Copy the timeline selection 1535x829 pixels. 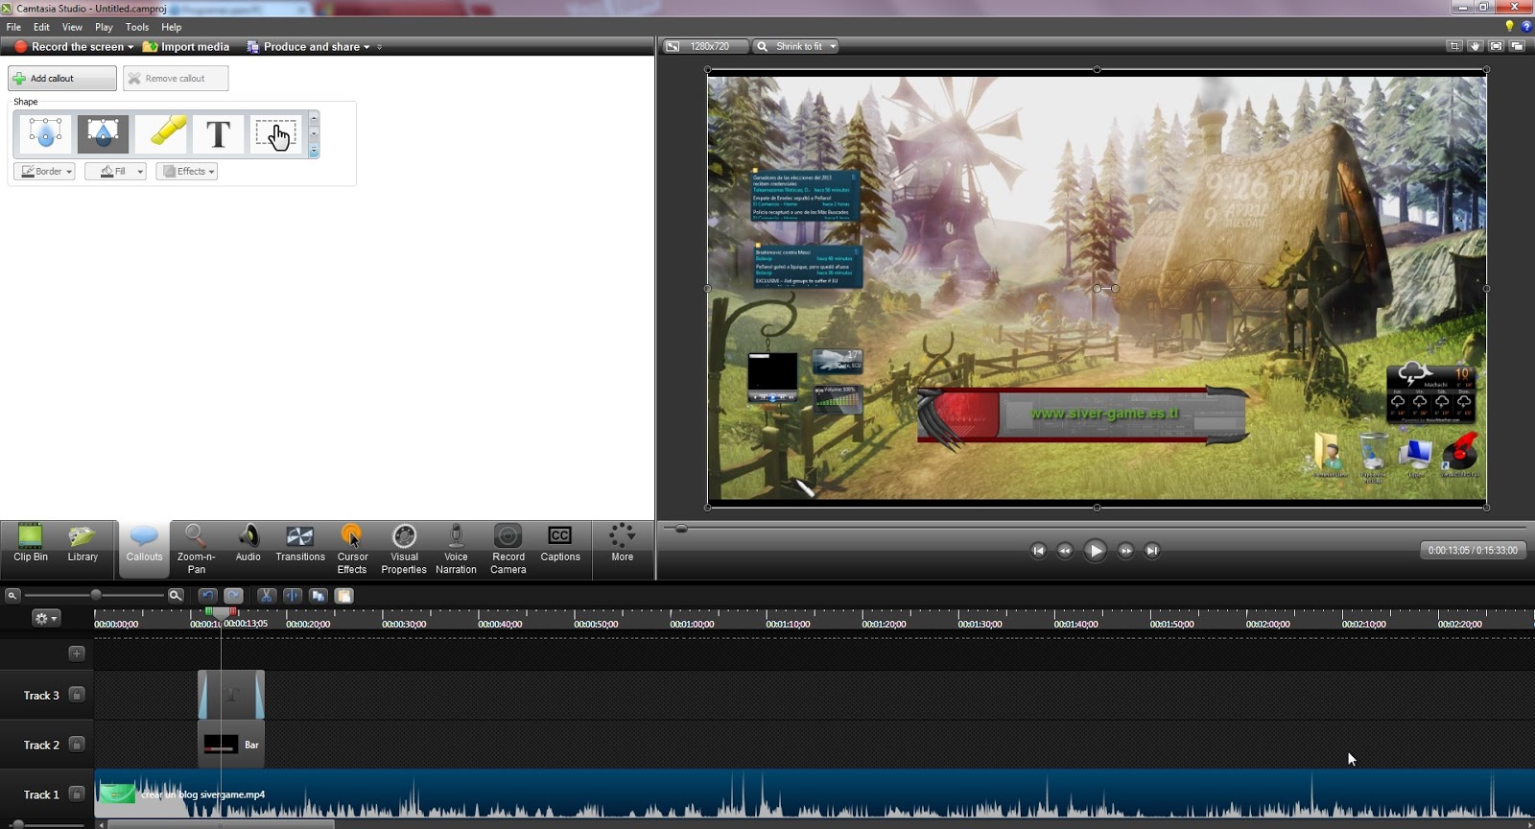pos(319,596)
